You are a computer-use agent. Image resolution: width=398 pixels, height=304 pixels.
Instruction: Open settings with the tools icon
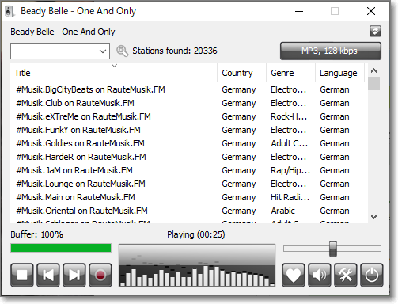tap(345, 275)
